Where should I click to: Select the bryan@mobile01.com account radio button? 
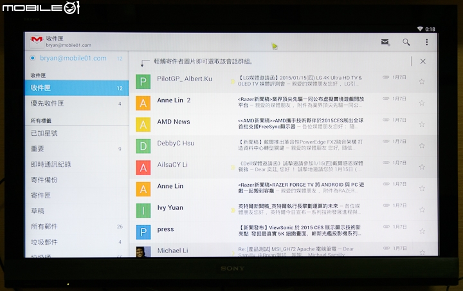(33, 58)
